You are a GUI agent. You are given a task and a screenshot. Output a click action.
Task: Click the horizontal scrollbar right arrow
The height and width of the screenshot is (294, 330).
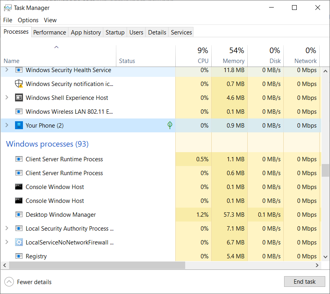(317, 265)
